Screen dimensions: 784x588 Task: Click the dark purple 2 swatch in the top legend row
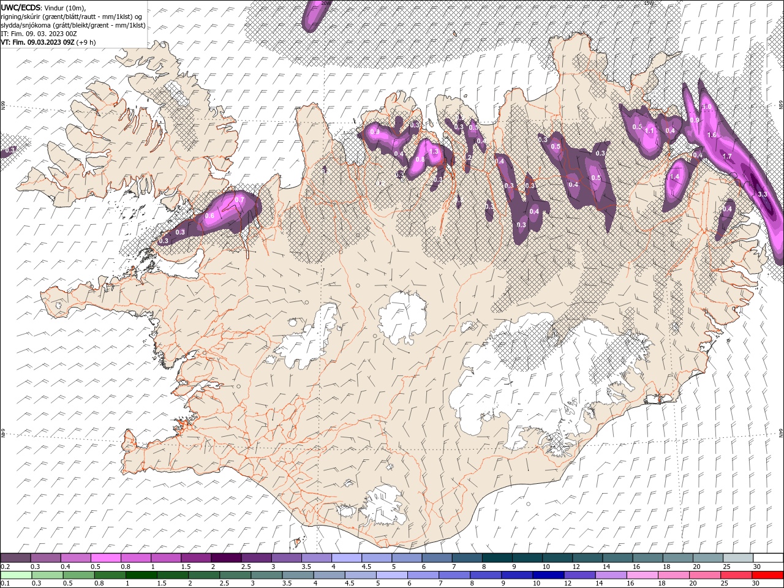226,558
